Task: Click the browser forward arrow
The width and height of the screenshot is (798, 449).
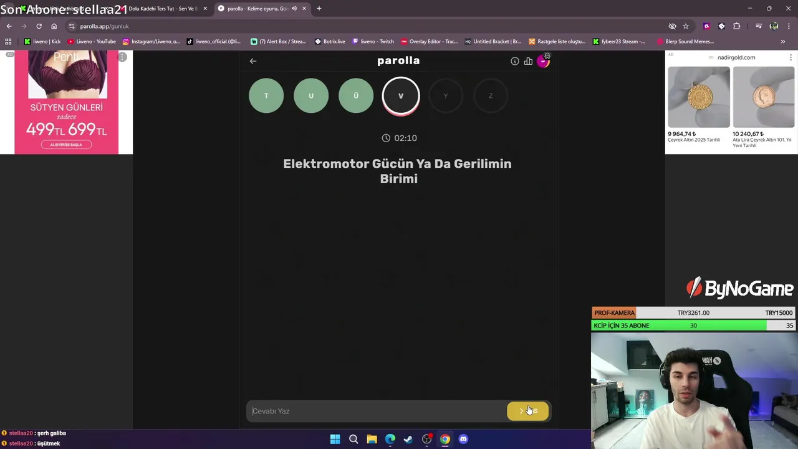Action: [x=24, y=26]
